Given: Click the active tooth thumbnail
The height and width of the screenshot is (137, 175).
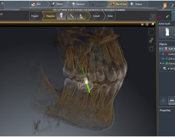Looking at the screenshot, I should (167, 32).
